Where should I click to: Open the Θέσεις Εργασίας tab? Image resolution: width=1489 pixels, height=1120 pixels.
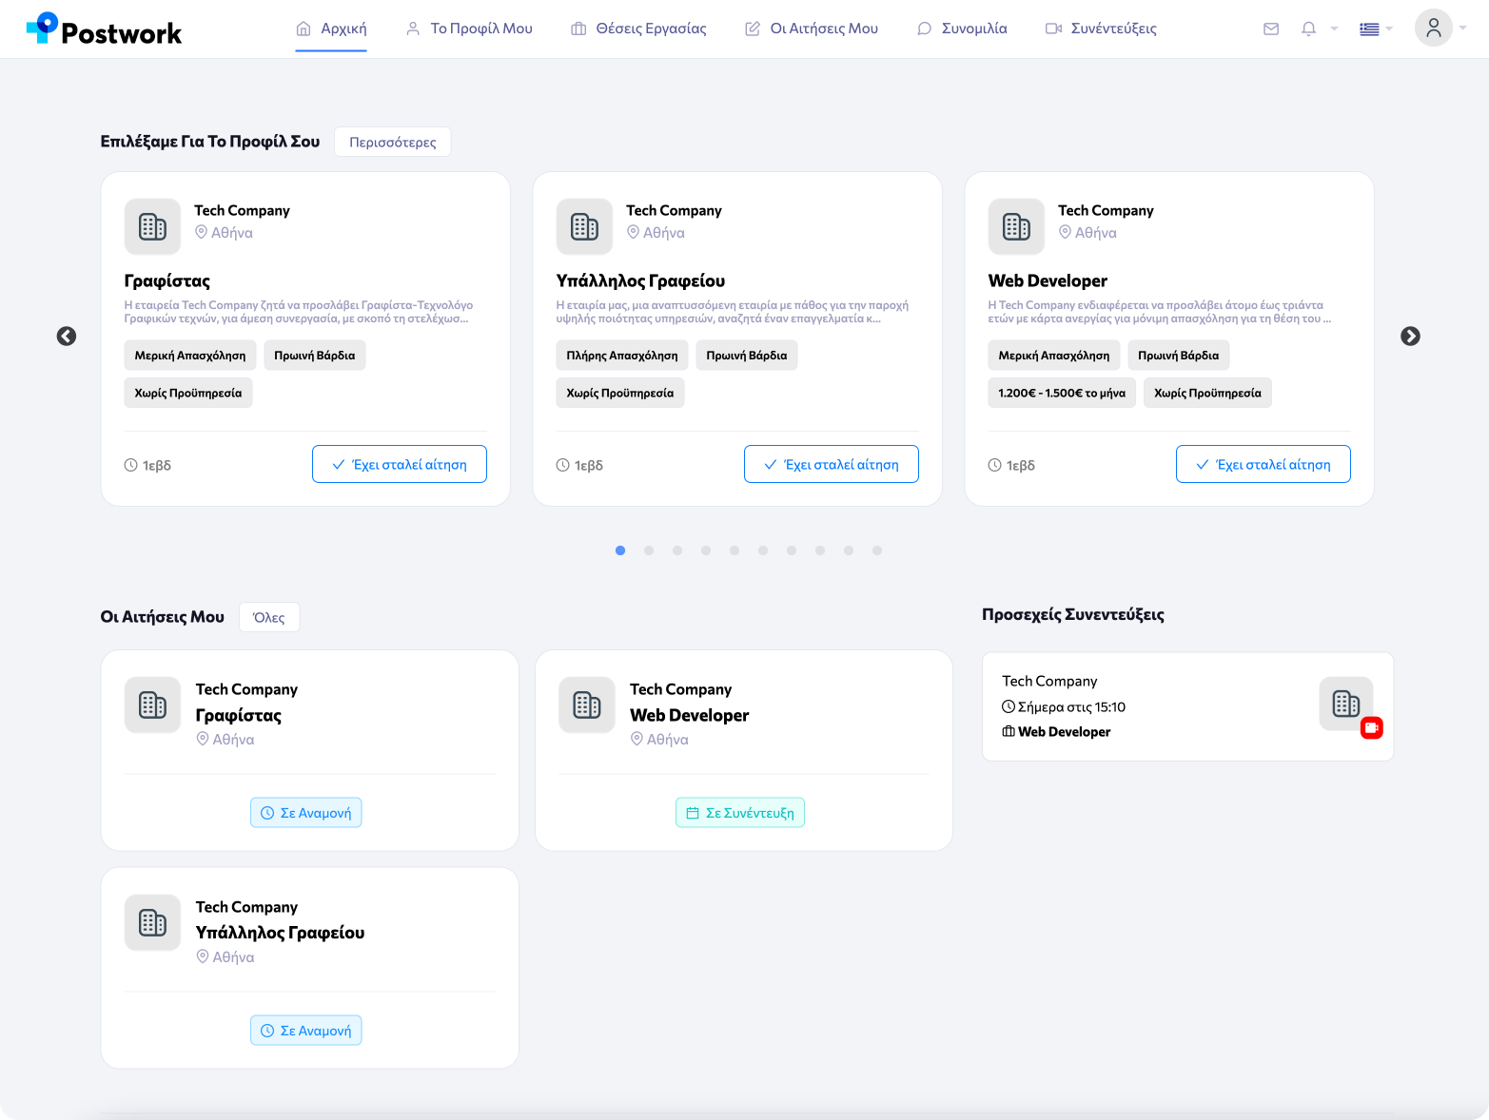[x=638, y=29]
